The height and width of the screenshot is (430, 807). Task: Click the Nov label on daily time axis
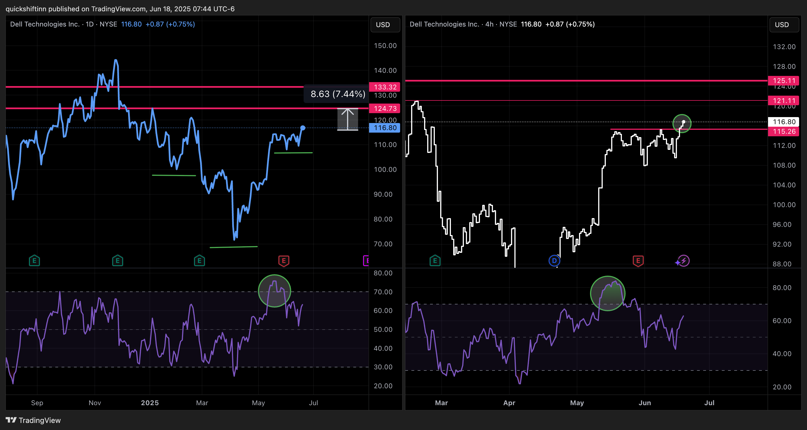point(95,403)
